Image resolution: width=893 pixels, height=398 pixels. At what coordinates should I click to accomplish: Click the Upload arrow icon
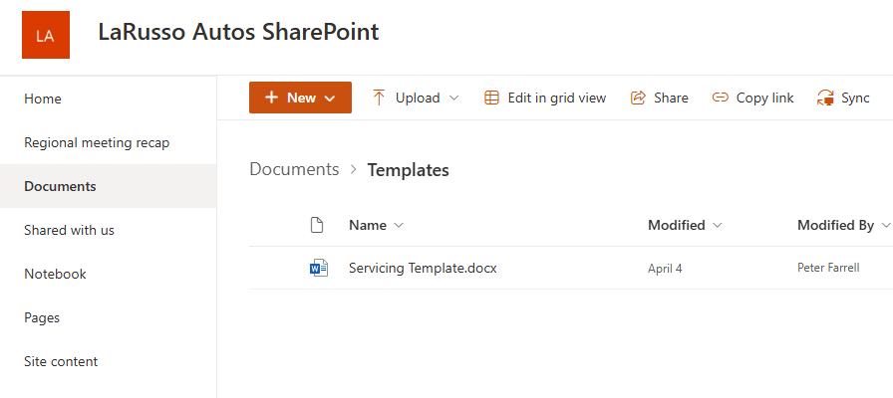click(x=379, y=98)
